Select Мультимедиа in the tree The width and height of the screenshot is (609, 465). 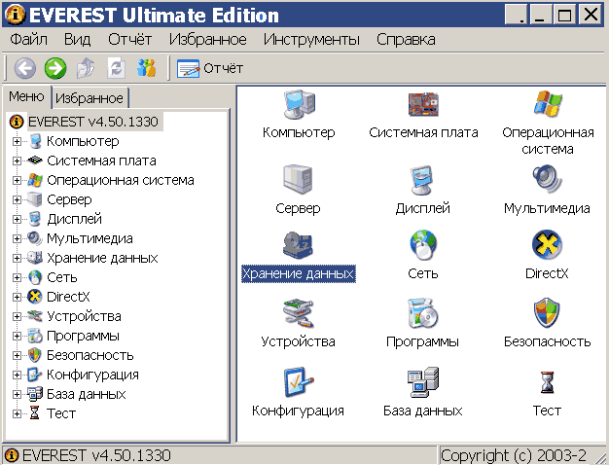[90, 238]
